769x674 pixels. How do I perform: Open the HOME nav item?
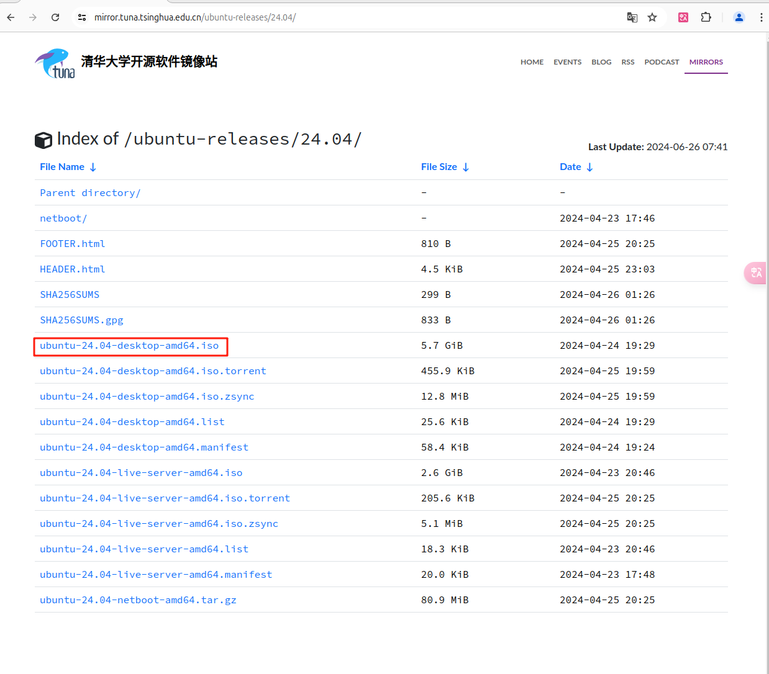532,62
